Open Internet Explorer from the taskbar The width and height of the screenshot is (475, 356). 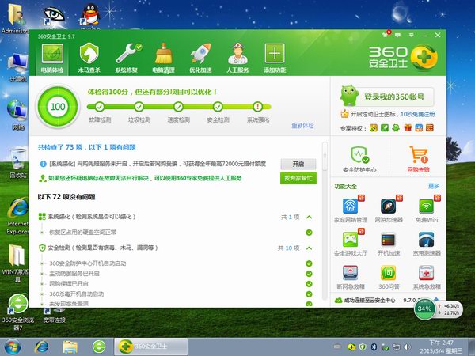(x=42, y=347)
